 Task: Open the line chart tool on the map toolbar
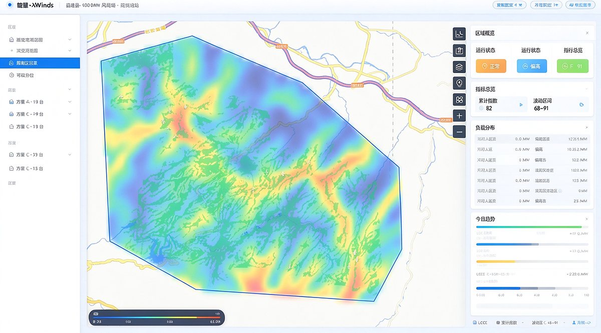click(459, 34)
